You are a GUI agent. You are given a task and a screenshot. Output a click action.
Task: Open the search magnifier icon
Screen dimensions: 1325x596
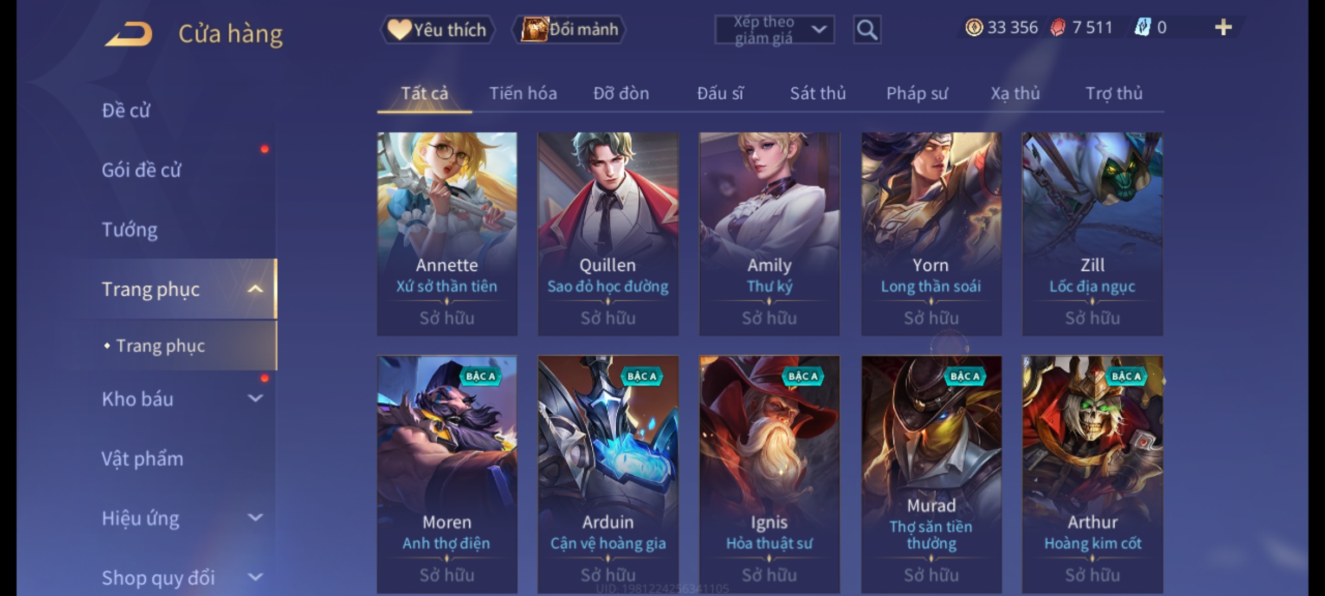(x=867, y=30)
